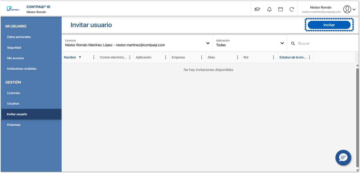Click the refresh arrow icon
The width and height of the screenshot is (360, 173).
pos(292,9)
